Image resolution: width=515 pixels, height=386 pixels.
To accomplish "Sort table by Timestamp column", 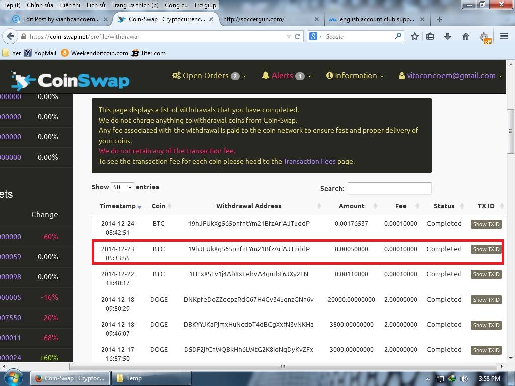I will click(x=120, y=206).
